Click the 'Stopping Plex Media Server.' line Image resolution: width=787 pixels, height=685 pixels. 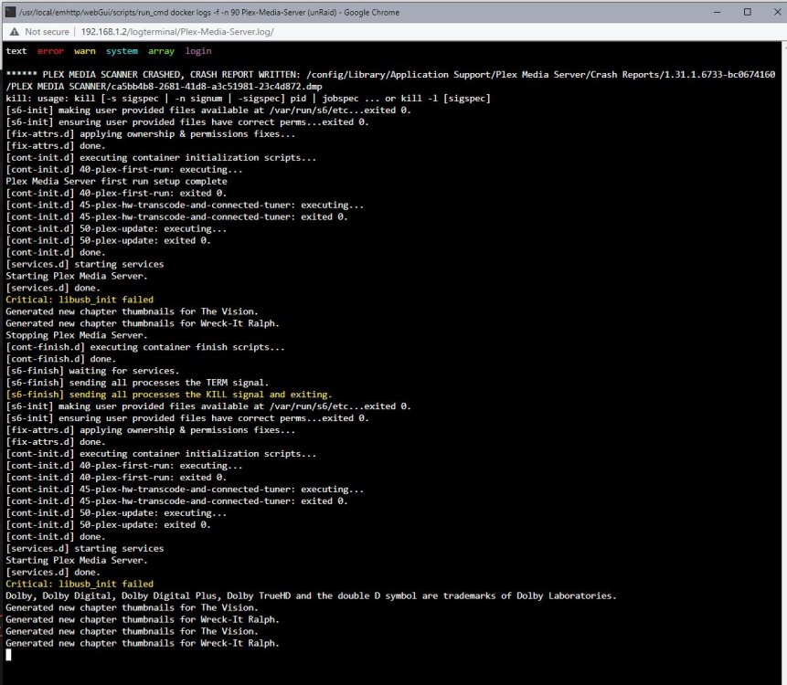click(76, 335)
